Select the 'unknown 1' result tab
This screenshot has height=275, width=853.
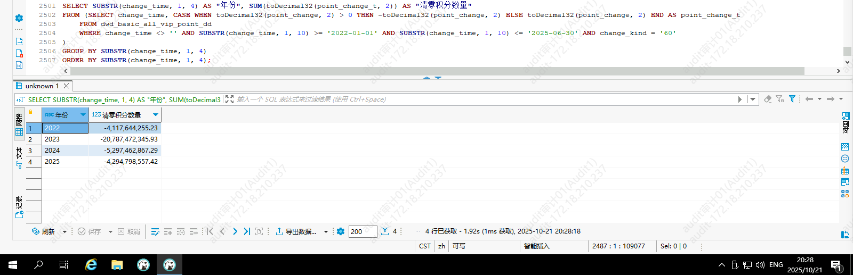point(42,86)
